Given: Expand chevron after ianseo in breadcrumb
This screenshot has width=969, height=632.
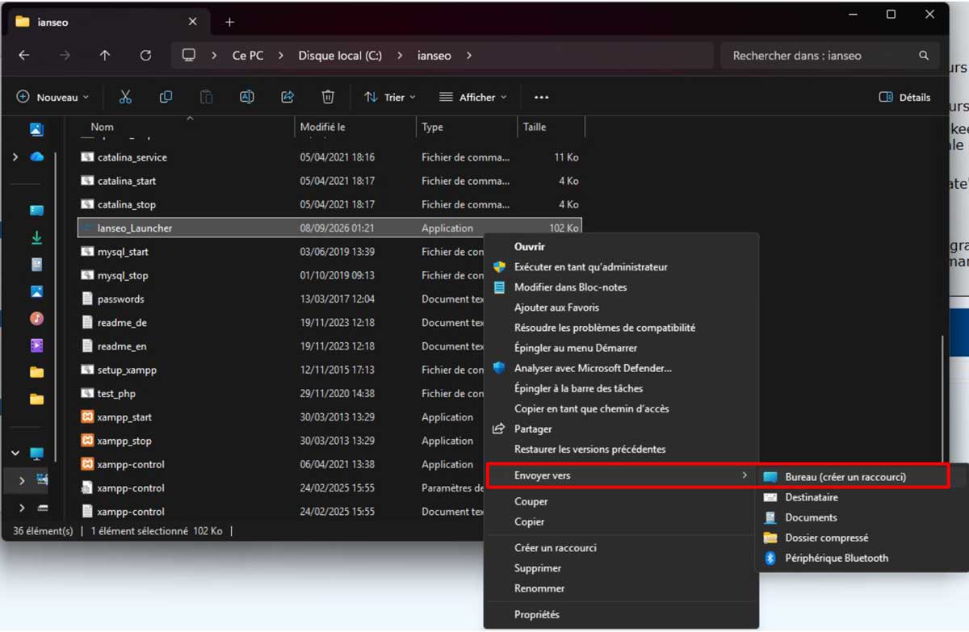Looking at the screenshot, I should (x=469, y=56).
